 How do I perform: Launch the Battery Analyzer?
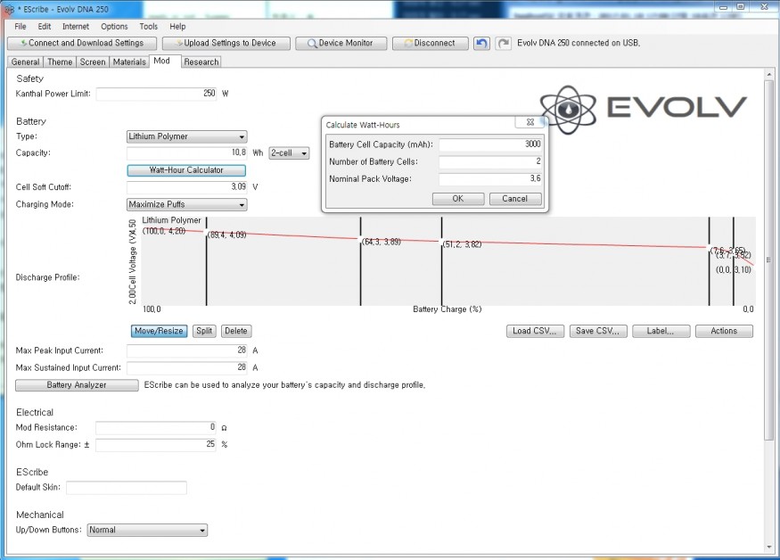(77, 385)
